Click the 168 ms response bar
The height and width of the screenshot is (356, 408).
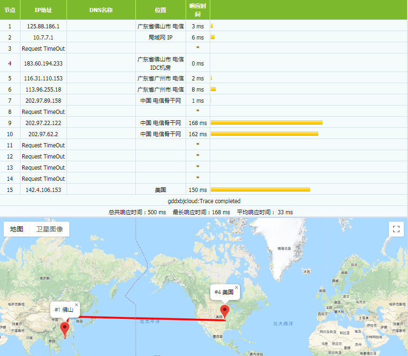pyautogui.click(x=266, y=123)
